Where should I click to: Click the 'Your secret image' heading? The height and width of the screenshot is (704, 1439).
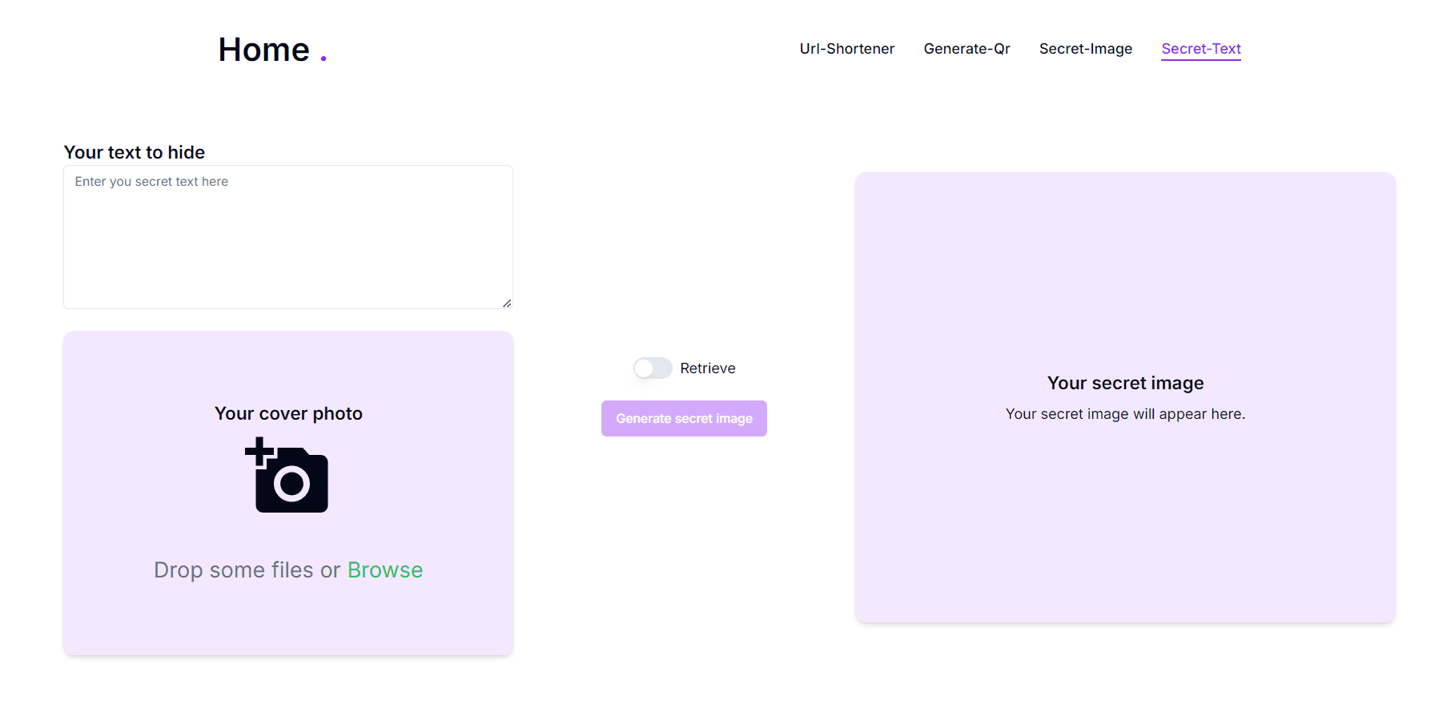1125,383
